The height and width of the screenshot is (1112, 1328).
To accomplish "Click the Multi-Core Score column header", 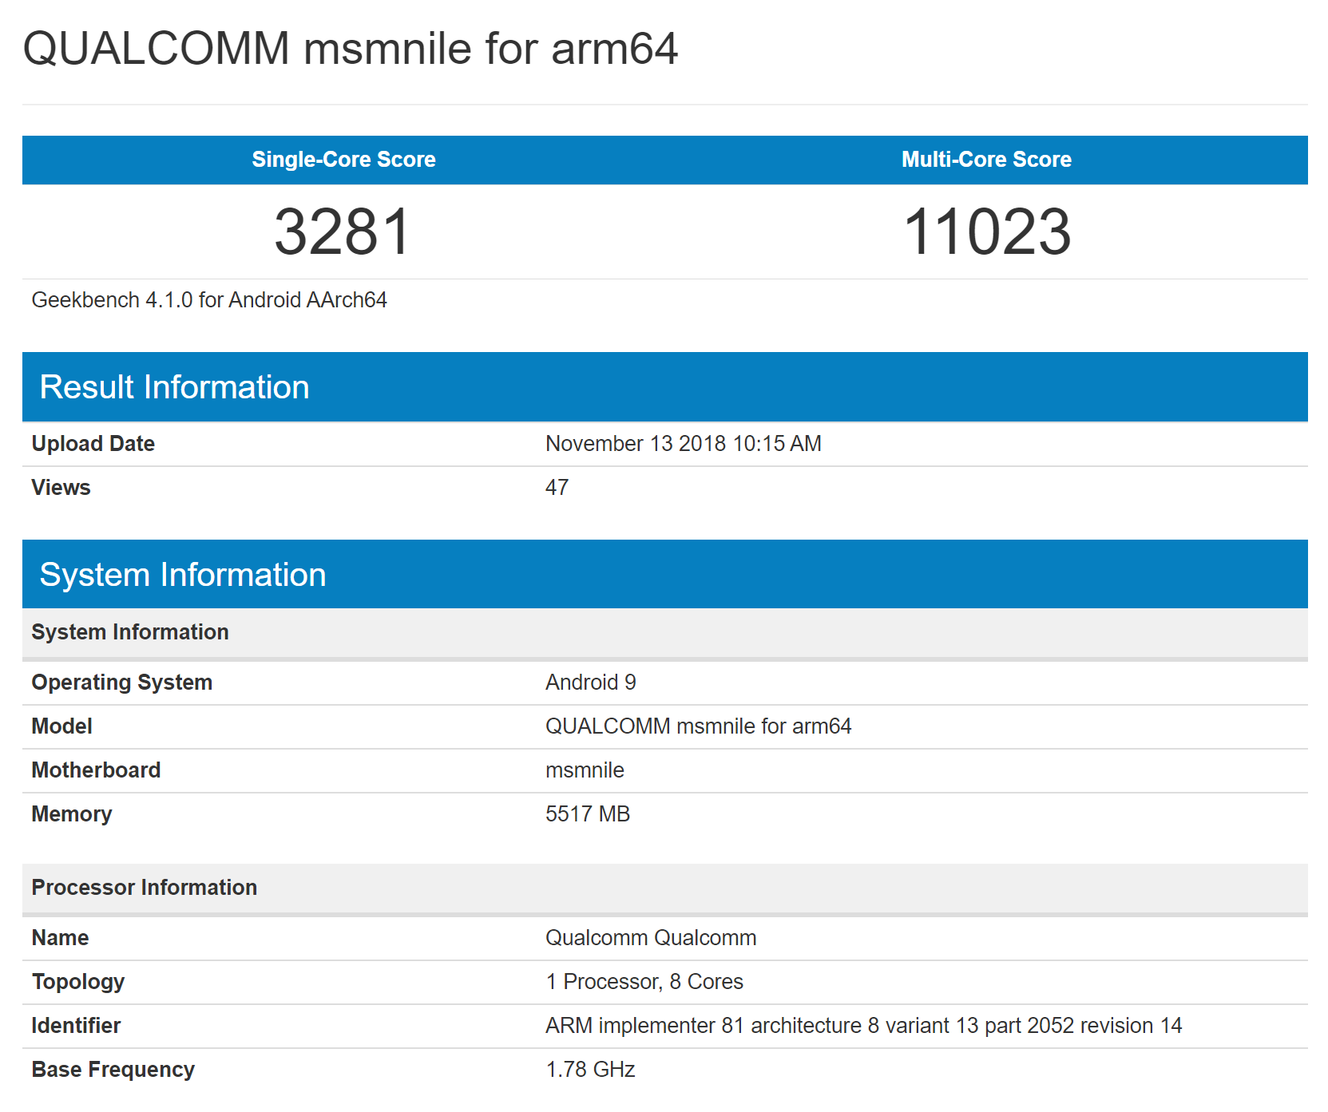I will tap(985, 160).
